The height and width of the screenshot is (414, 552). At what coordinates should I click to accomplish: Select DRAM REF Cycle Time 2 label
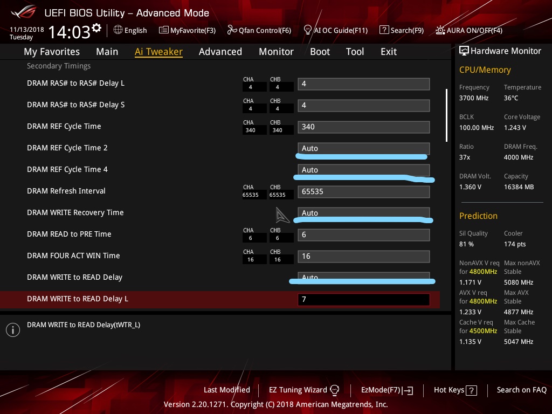tap(67, 148)
